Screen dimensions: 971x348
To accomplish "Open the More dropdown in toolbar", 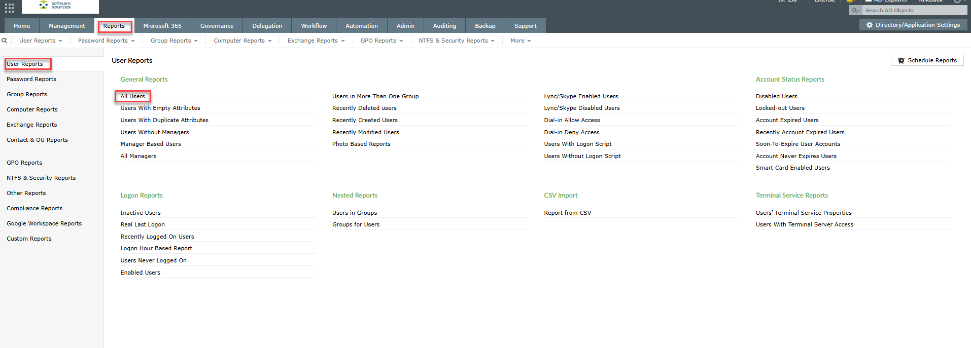I will (521, 41).
